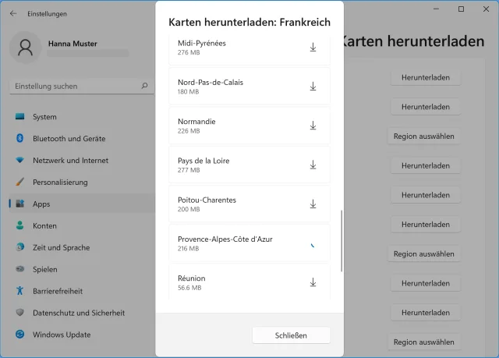Click the first Region auswählen button
The width and height of the screenshot is (499, 358).
click(424, 136)
